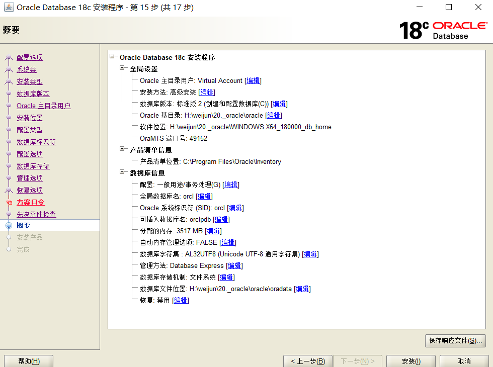Viewport: 493px width, 367px height.
Task: Select the 先决条件检查 sidebar step
Action: click(35, 214)
